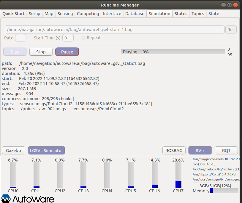Viewport: 242px width, 203px height.
Task: Enable the Repeat checkbox
Action: point(83,38)
